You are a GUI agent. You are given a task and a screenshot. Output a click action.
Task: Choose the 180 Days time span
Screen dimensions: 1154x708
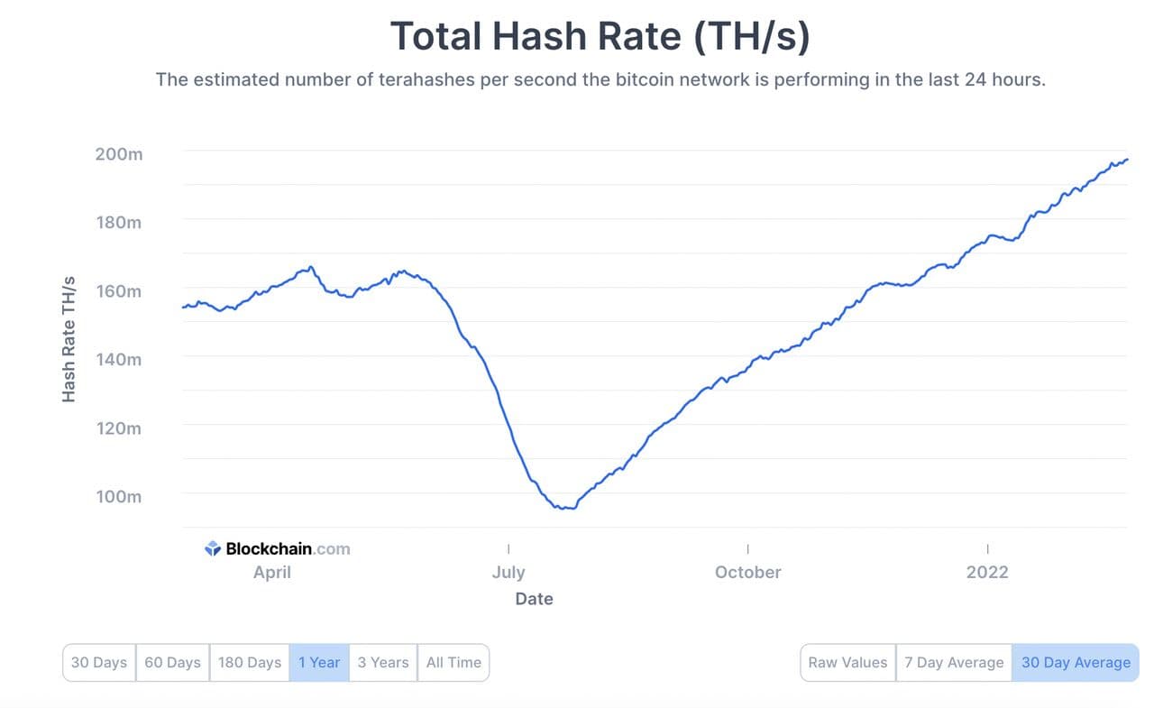click(x=250, y=662)
